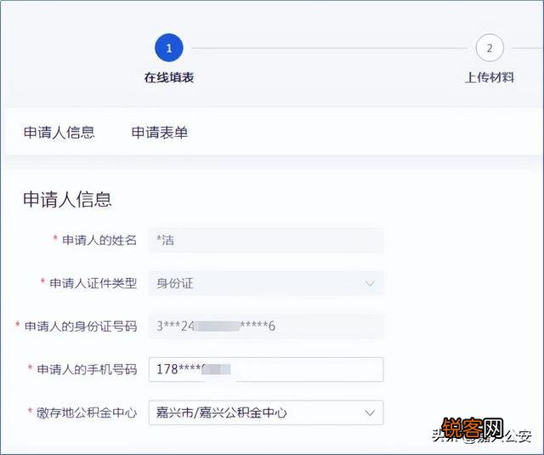
Task: Click the 申请人的姓名 field showing *洁
Action: (266, 240)
